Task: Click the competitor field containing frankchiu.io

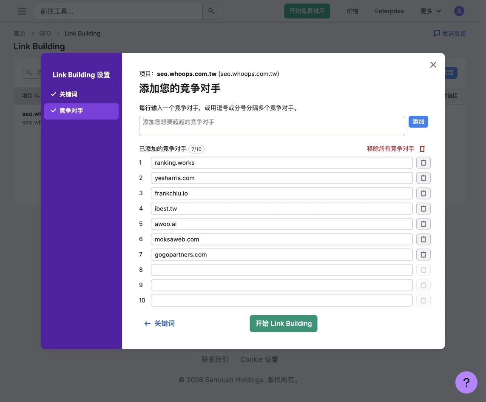Action: pyautogui.click(x=281, y=193)
